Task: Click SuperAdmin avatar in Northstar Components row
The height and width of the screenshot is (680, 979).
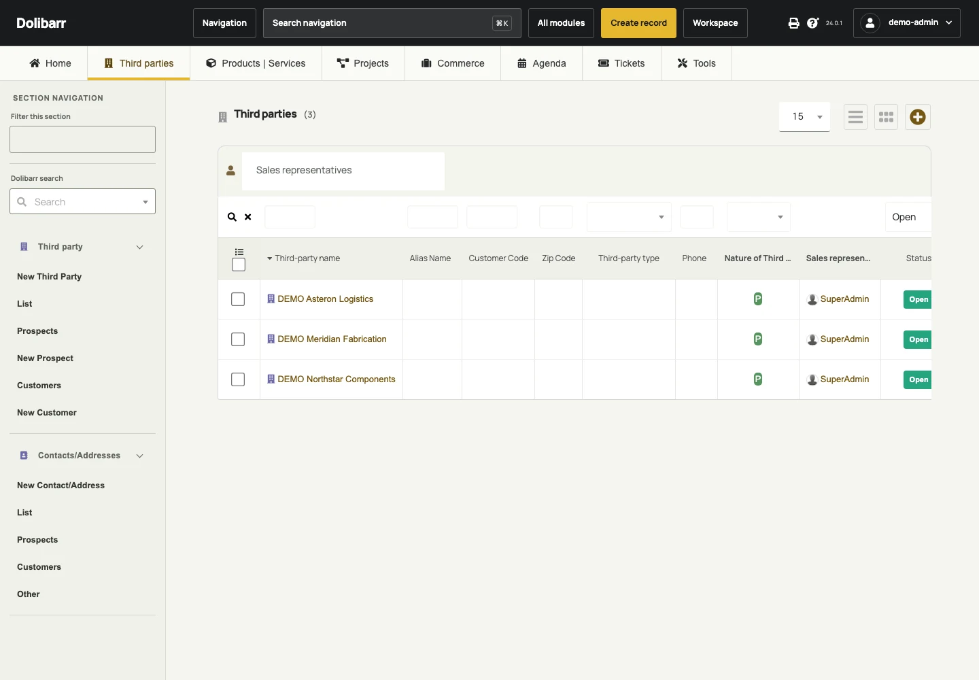Action: (x=812, y=379)
